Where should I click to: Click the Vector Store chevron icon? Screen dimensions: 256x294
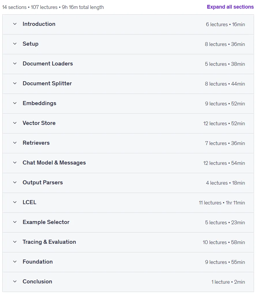coord(15,123)
